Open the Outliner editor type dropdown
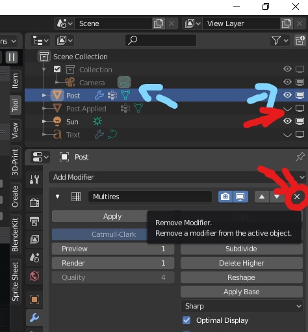This screenshot has width=308, height=332. (x=40, y=40)
